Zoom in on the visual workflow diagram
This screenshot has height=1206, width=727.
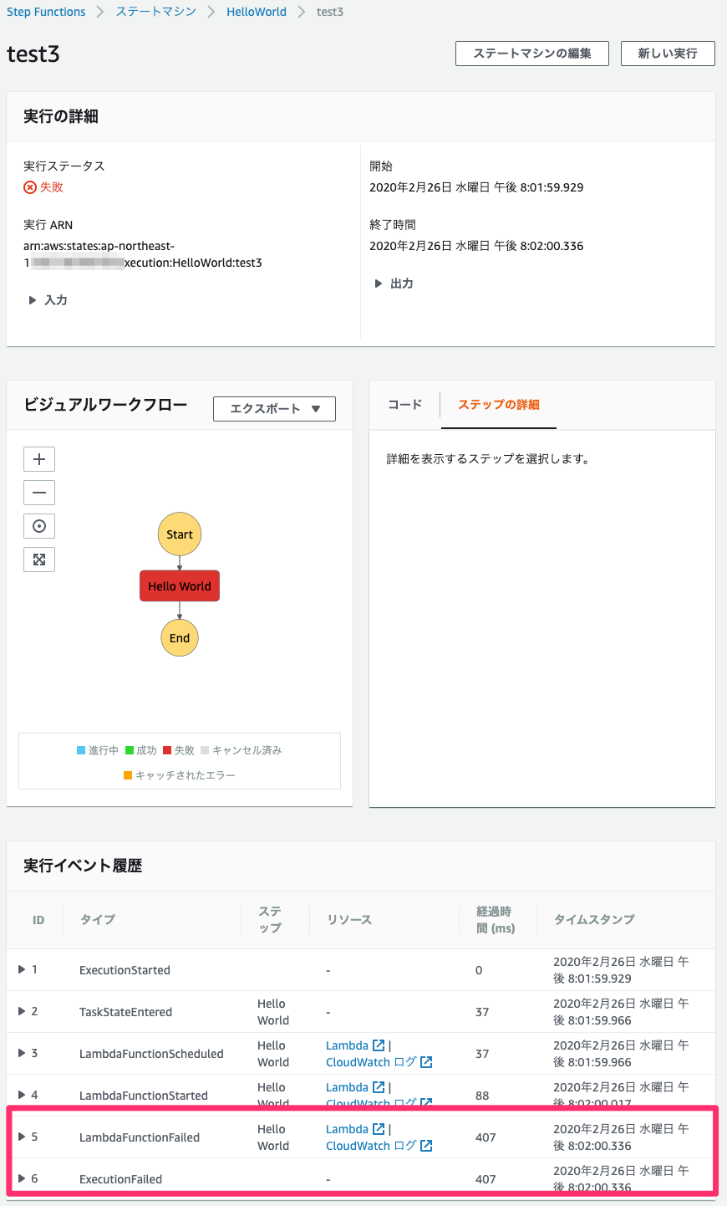point(38,458)
